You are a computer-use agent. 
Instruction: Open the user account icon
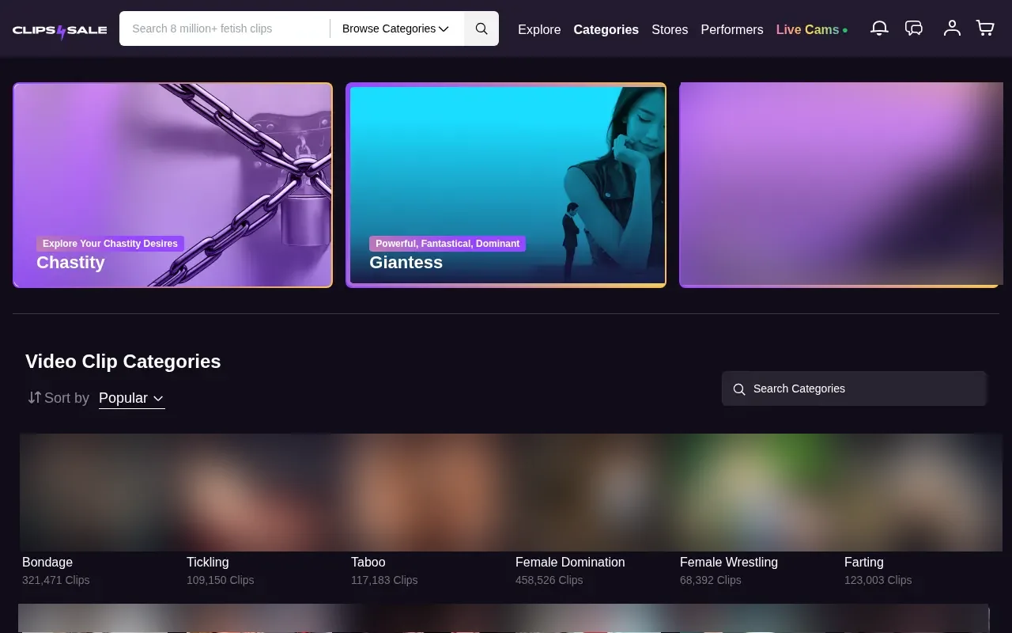(952, 28)
